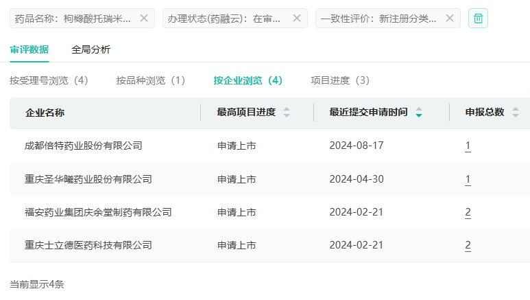Screen dimensions: 530x300
Task: Switch to the 全局分析 tab
Action: (x=91, y=49)
